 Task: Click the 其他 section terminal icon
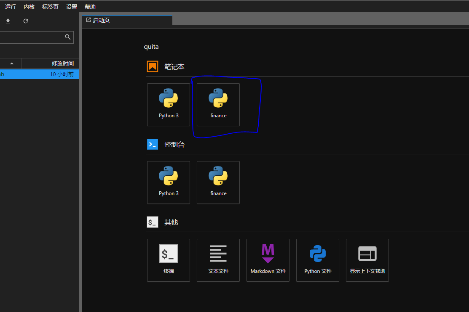(153, 222)
